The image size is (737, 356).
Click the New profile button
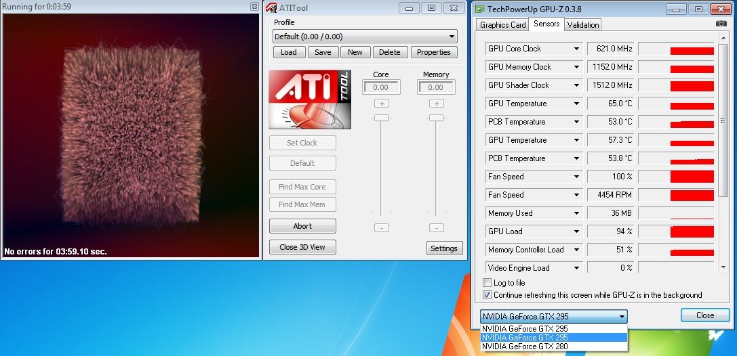tap(355, 52)
